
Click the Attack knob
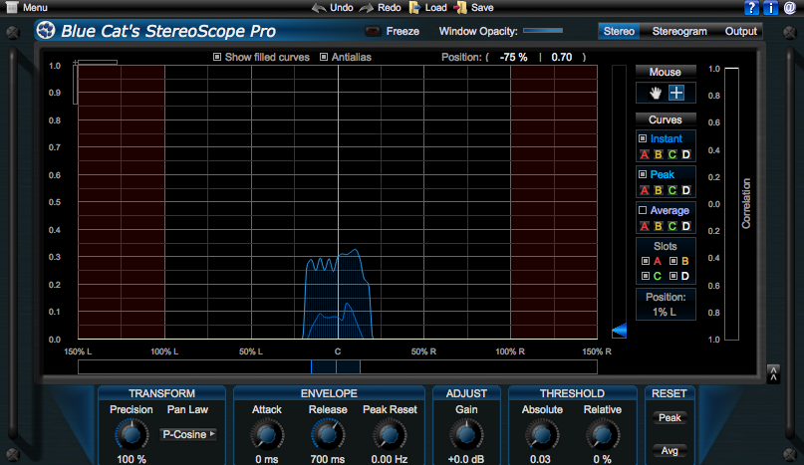267,435
